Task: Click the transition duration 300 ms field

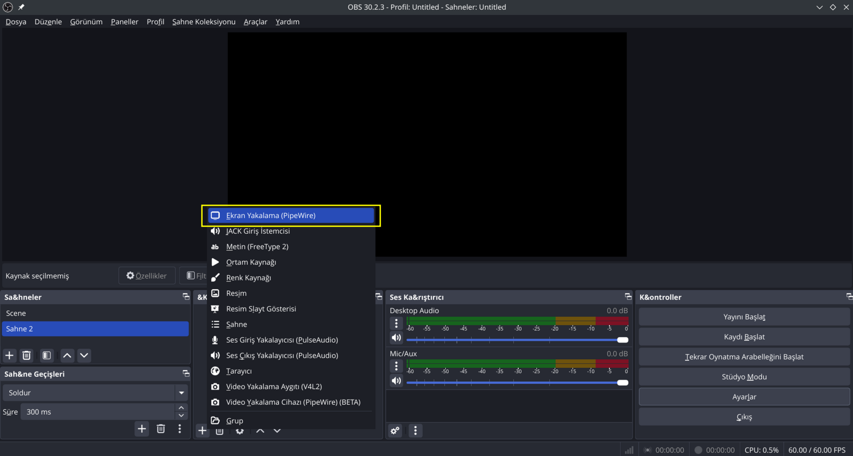Action: (x=99, y=412)
